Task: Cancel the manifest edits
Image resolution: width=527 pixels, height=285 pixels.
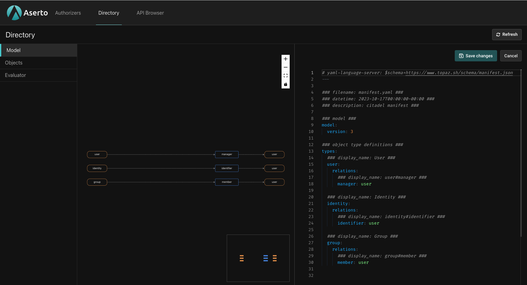Action: [510, 56]
